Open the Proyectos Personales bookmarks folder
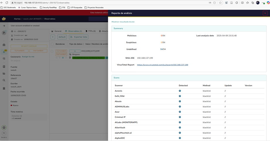 point(94,8)
